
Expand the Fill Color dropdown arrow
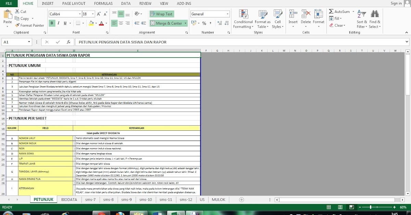tap(96, 23)
